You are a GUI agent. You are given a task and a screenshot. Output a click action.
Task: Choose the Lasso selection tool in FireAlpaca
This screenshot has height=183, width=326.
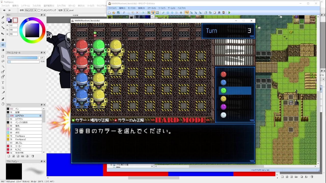point(3,61)
